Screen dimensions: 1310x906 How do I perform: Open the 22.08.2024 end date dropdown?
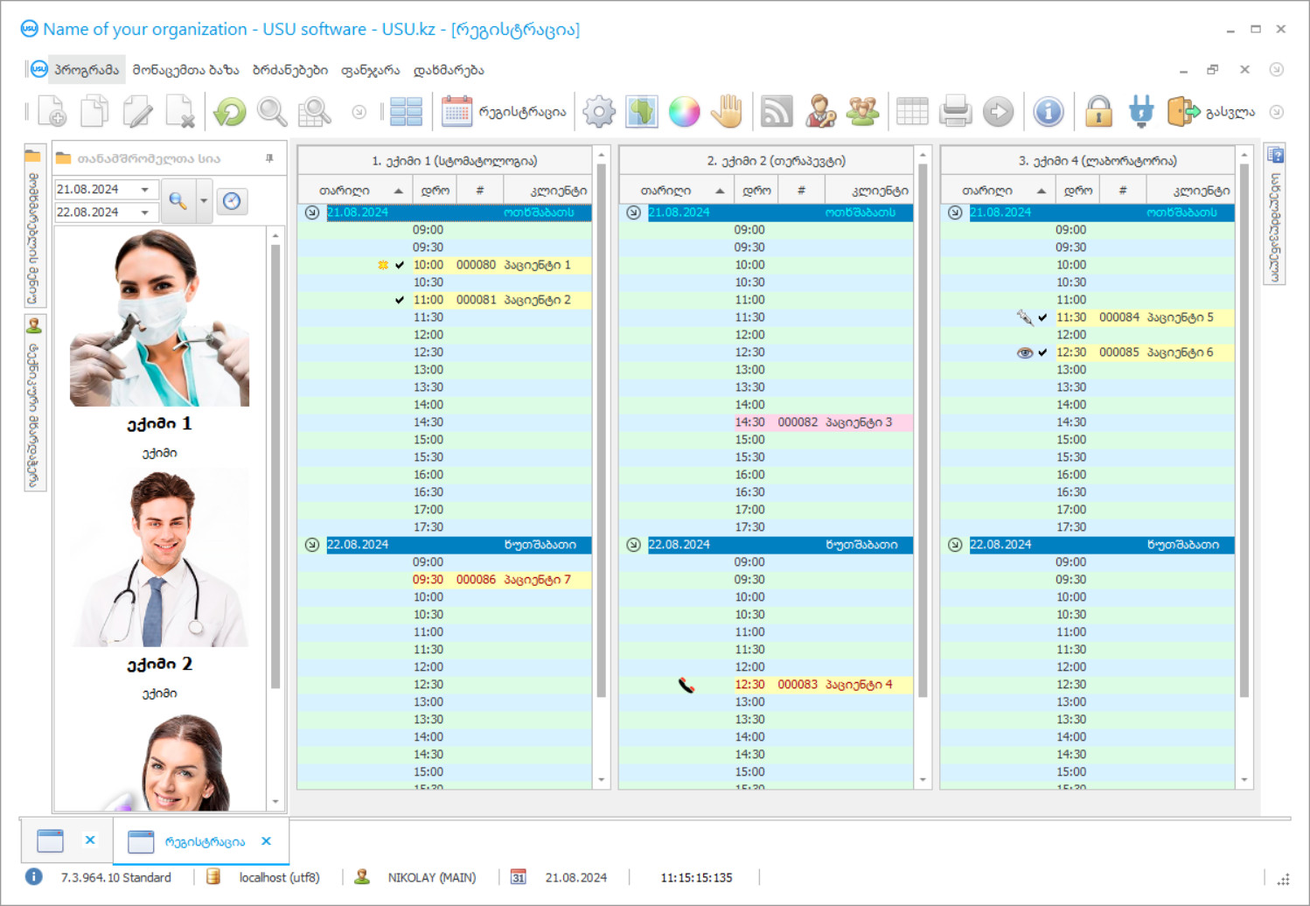tap(145, 213)
